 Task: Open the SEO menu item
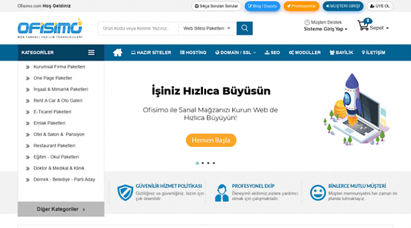[x=272, y=53]
